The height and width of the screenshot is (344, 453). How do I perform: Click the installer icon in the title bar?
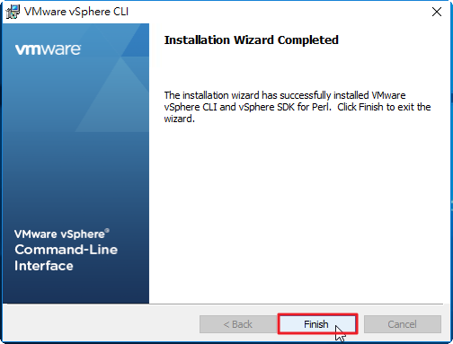(x=13, y=12)
